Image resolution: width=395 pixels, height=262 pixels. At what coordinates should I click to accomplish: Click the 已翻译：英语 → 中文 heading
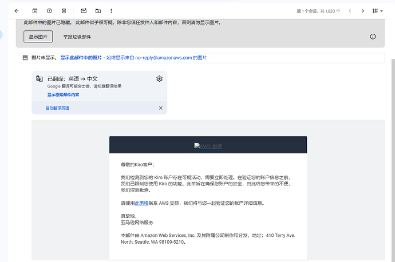pyautogui.click(x=73, y=79)
